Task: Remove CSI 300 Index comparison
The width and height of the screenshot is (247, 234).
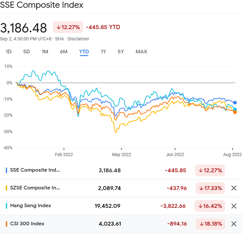Action: tap(234, 224)
